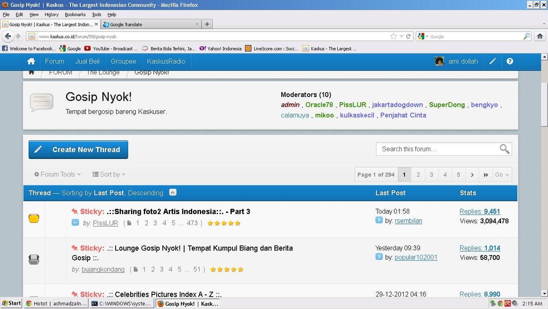Click the five-star rating of Sharing foto2 thread
Screen dimensions: 548x309
224,223
